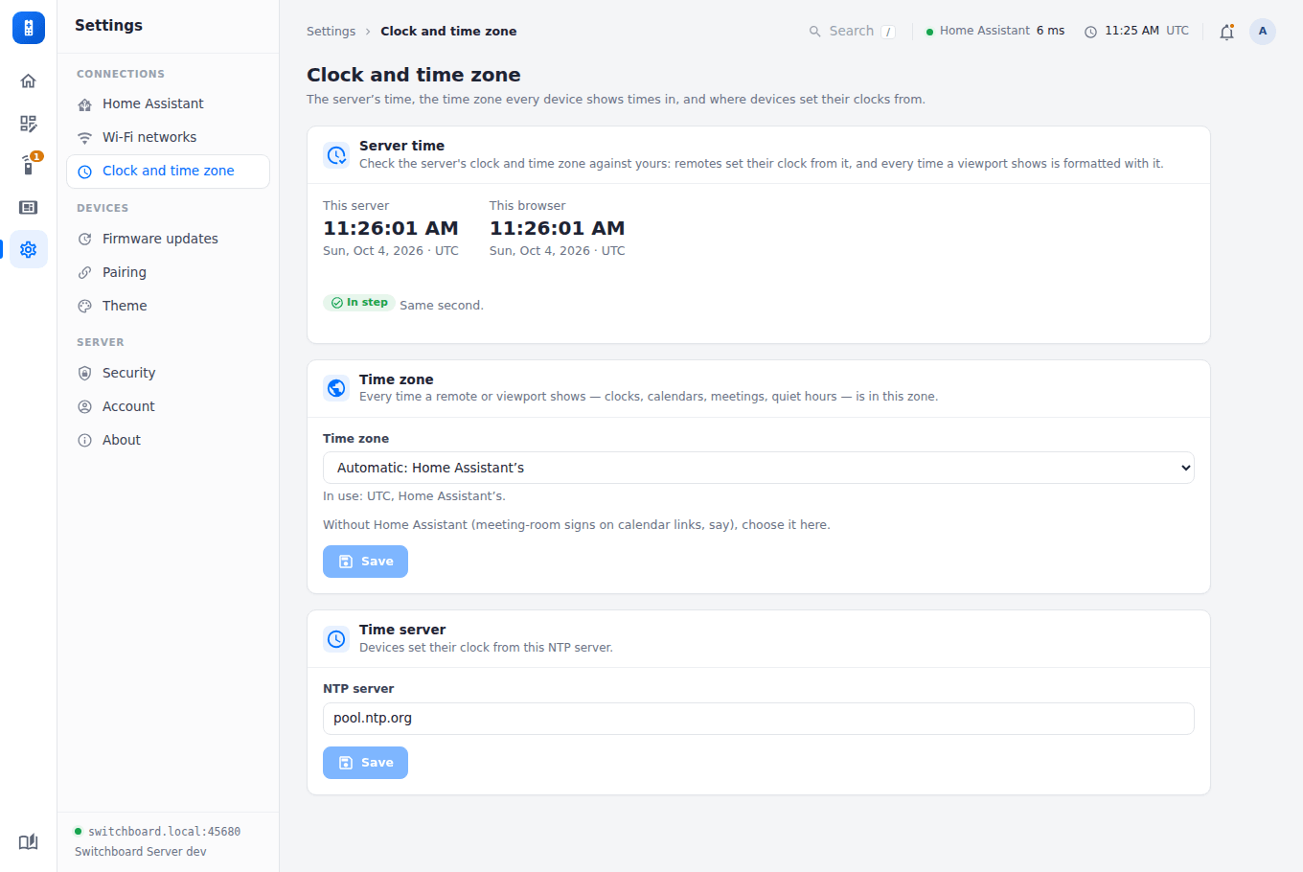Click the globe icon beside Time zone heading
The height and width of the screenshot is (872, 1303).
(336, 388)
